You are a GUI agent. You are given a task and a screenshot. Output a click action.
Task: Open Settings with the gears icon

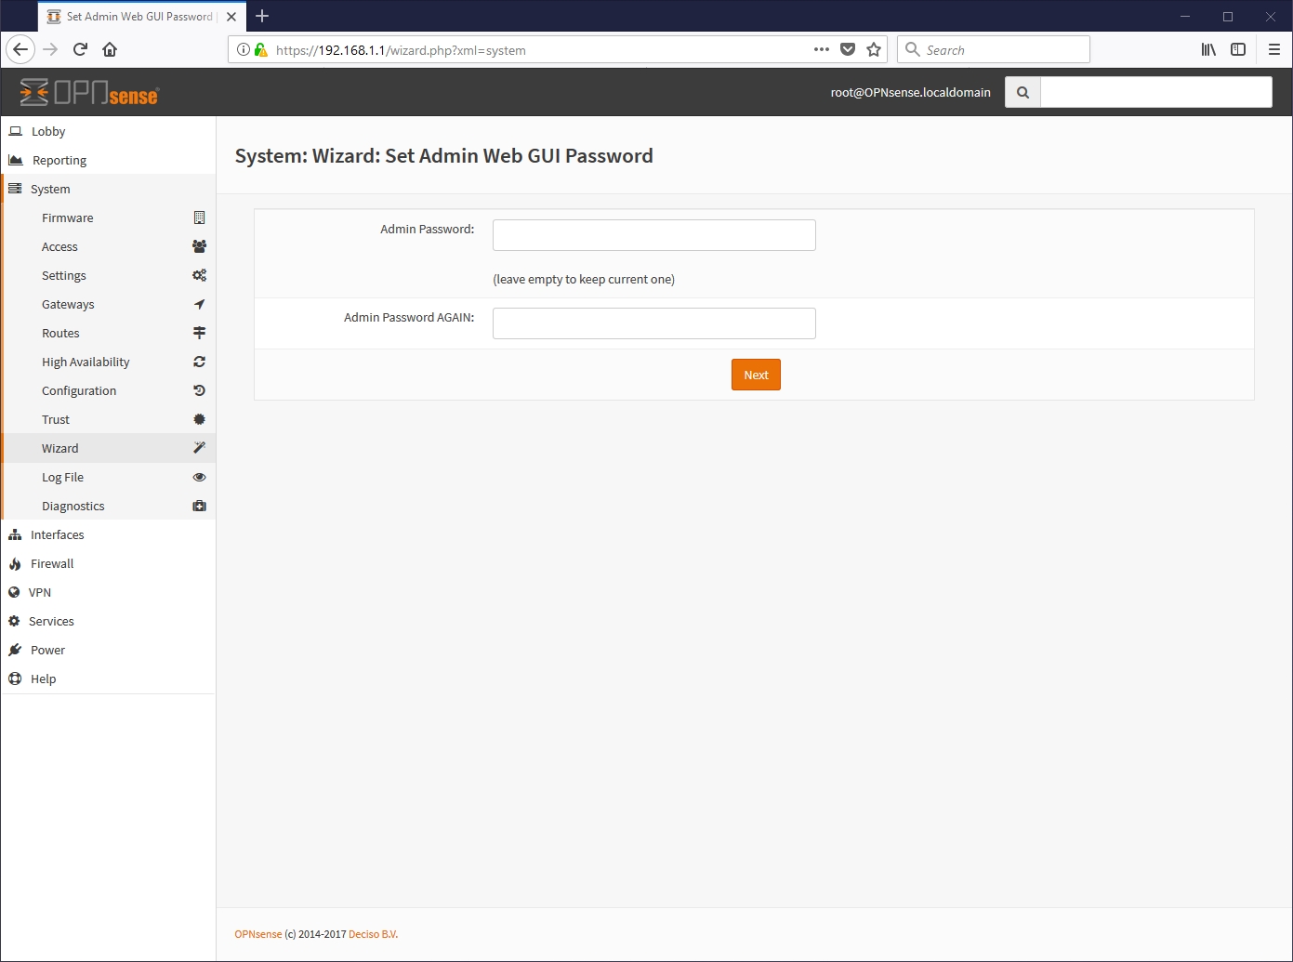(x=64, y=276)
